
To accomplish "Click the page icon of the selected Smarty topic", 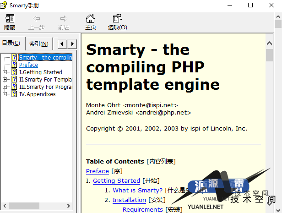I will 14,57.
